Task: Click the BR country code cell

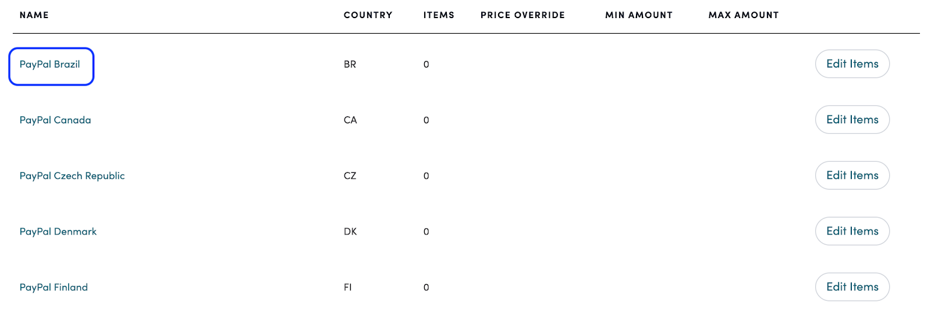Action: click(x=350, y=65)
